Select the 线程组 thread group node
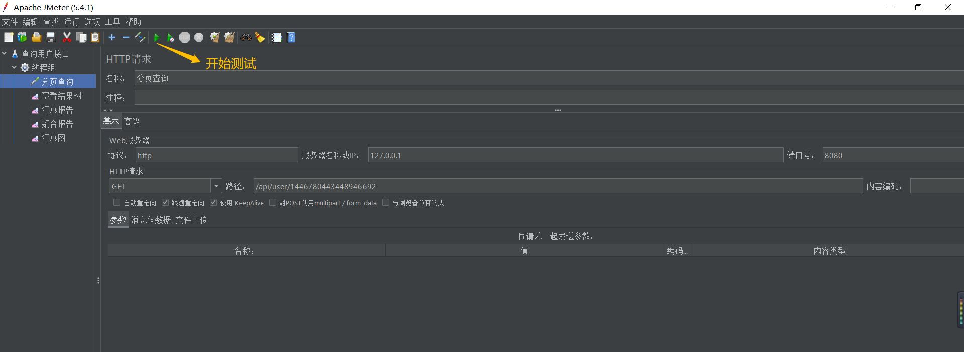This screenshot has width=964, height=352. coord(43,67)
